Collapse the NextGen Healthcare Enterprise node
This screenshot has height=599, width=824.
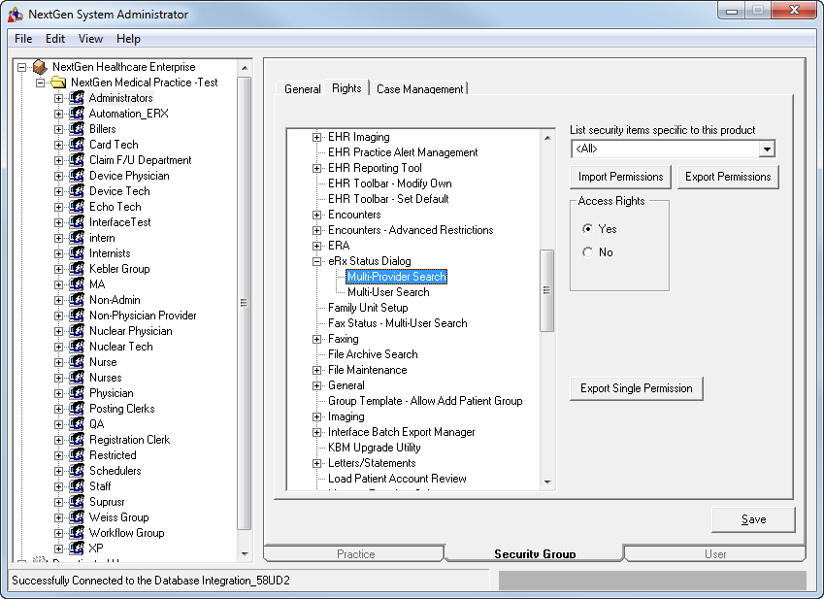pyautogui.click(x=21, y=67)
